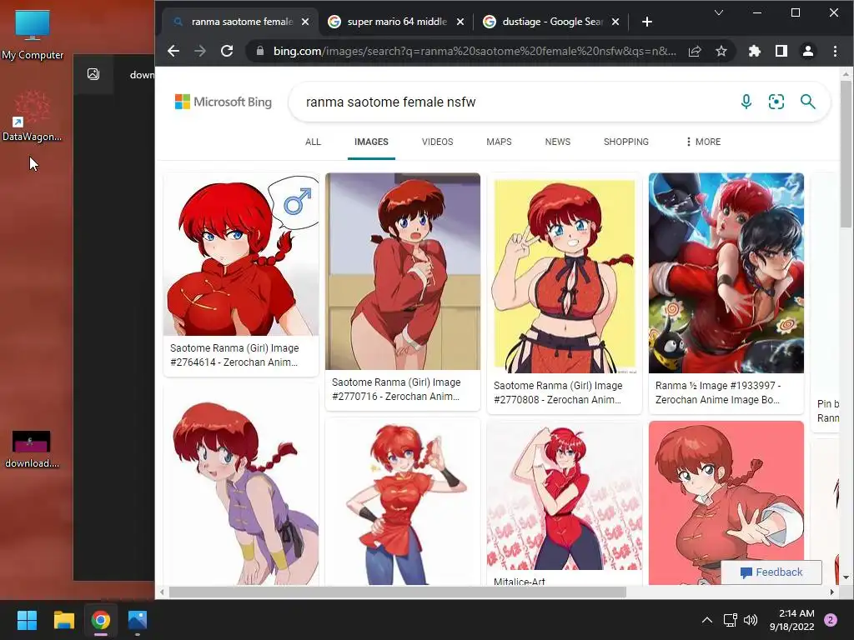Open clock showing 2:14 AM
854x640 pixels.
click(x=792, y=620)
